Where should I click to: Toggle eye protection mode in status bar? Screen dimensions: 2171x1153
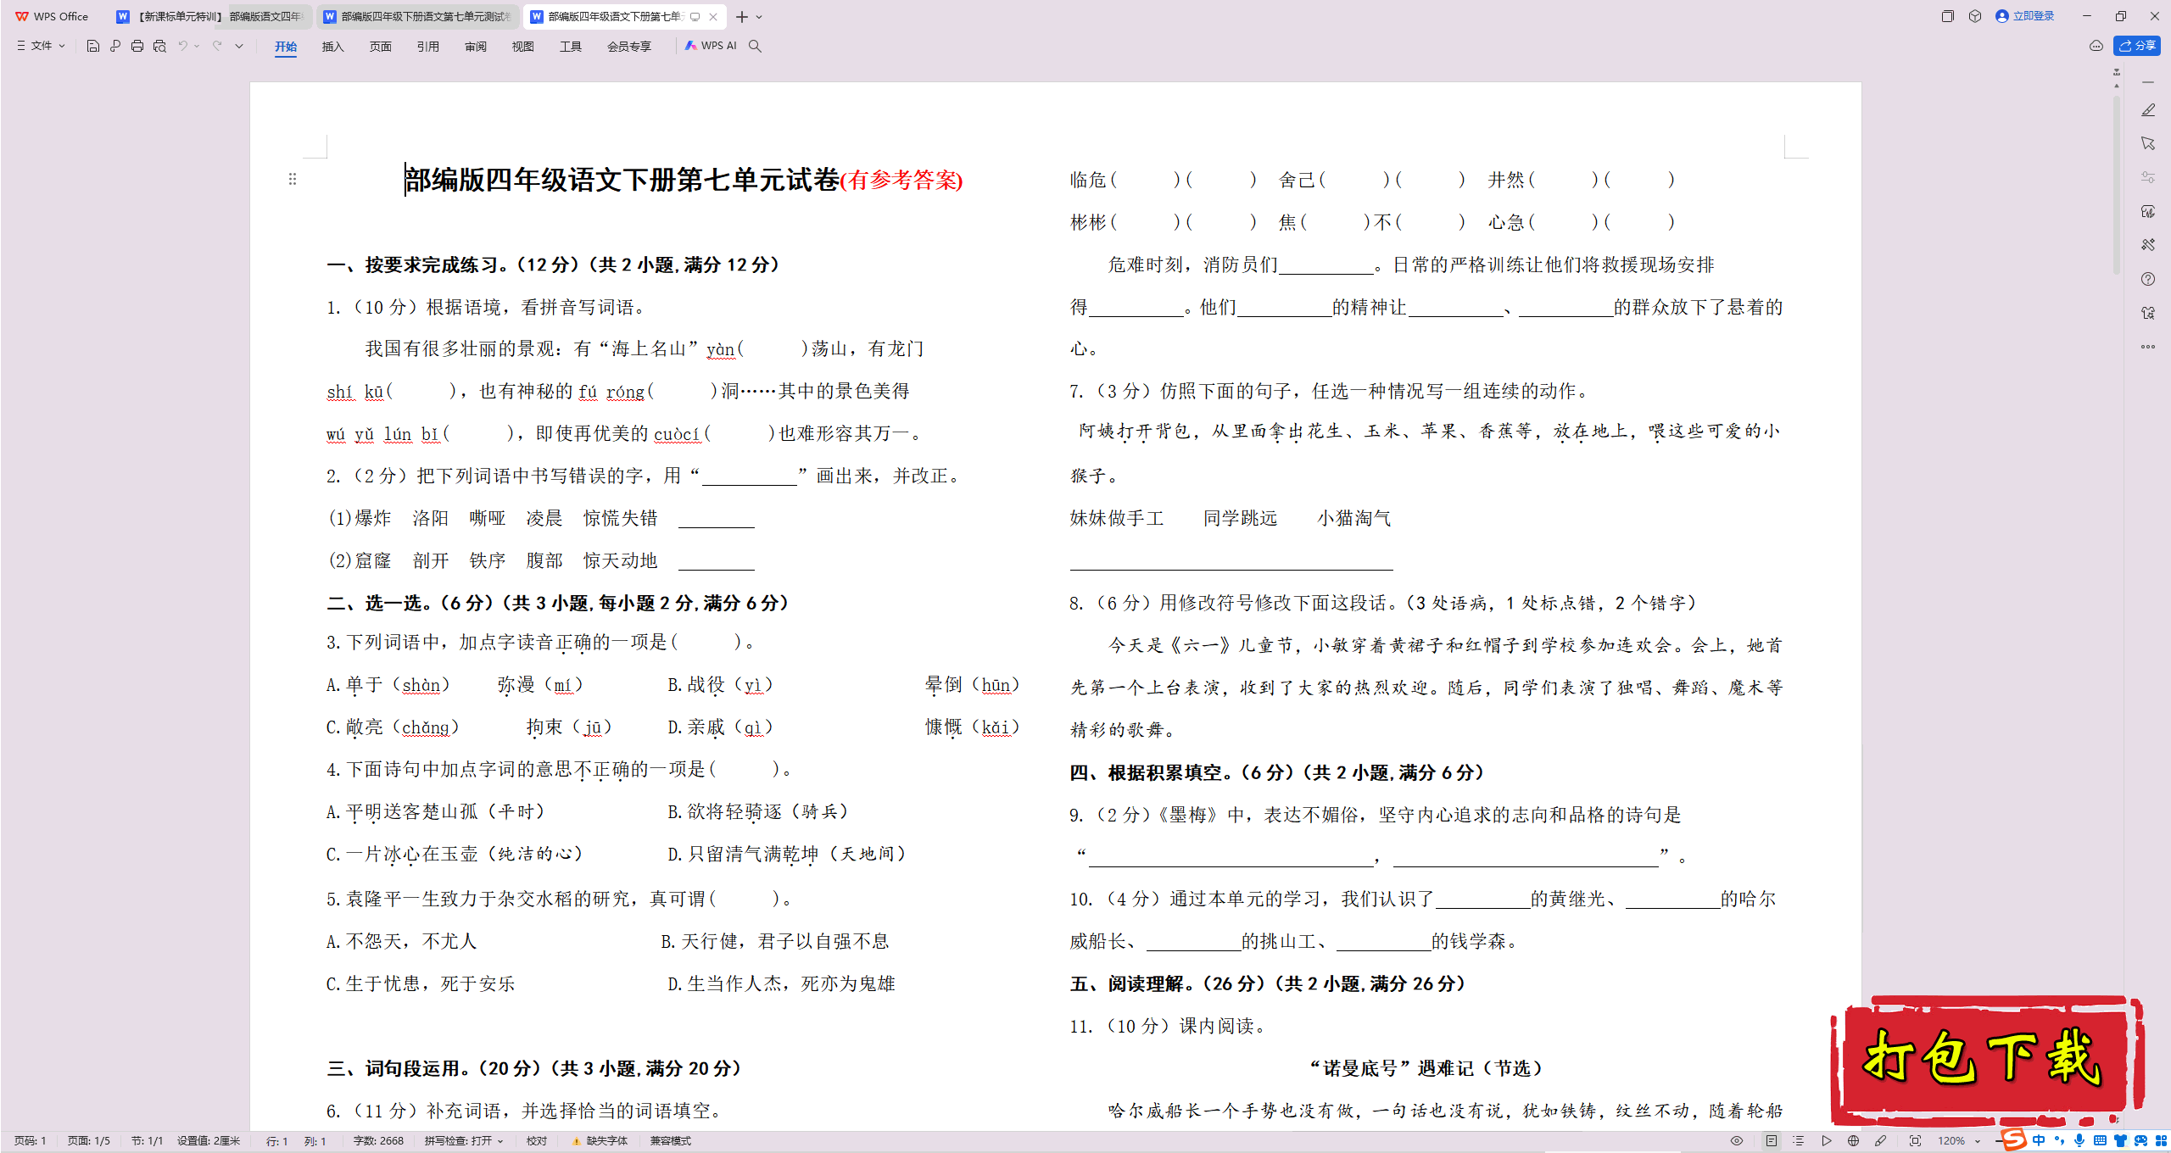point(1737,1141)
